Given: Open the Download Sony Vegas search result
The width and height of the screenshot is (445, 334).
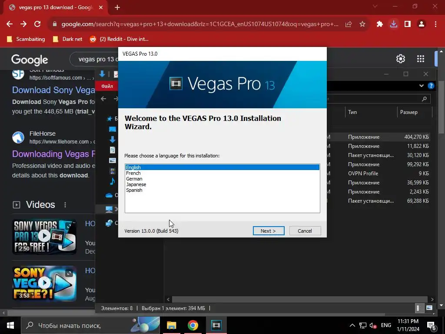Looking at the screenshot, I should (x=53, y=90).
